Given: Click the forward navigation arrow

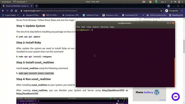Looking at the screenshot, I should [7, 11].
